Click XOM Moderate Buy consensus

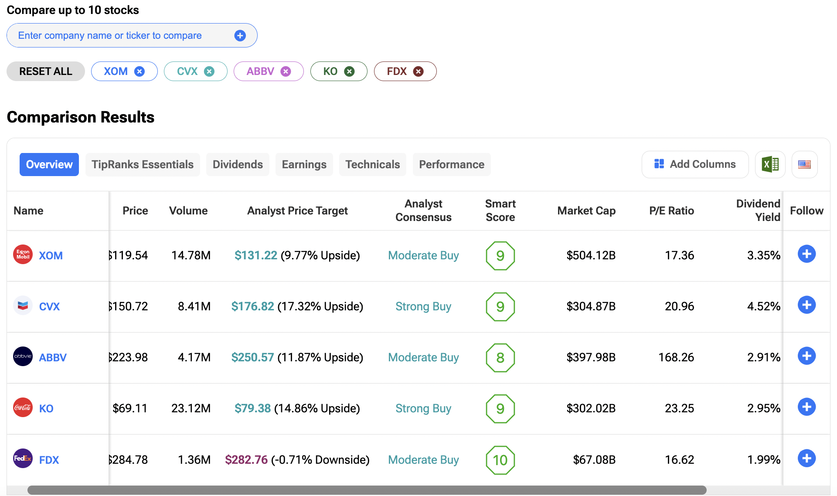pyautogui.click(x=423, y=255)
